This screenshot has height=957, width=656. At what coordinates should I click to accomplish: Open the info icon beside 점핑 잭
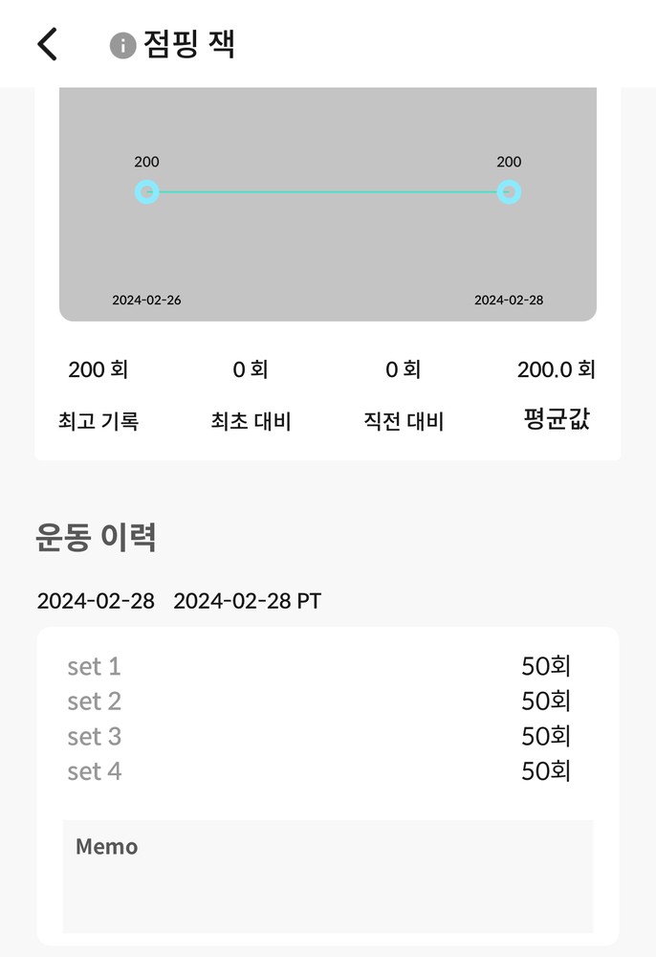tap(122, 45)
